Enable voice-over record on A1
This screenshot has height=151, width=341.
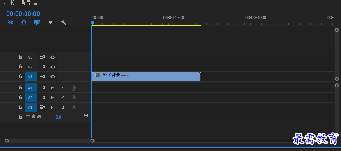pos(74,88)
